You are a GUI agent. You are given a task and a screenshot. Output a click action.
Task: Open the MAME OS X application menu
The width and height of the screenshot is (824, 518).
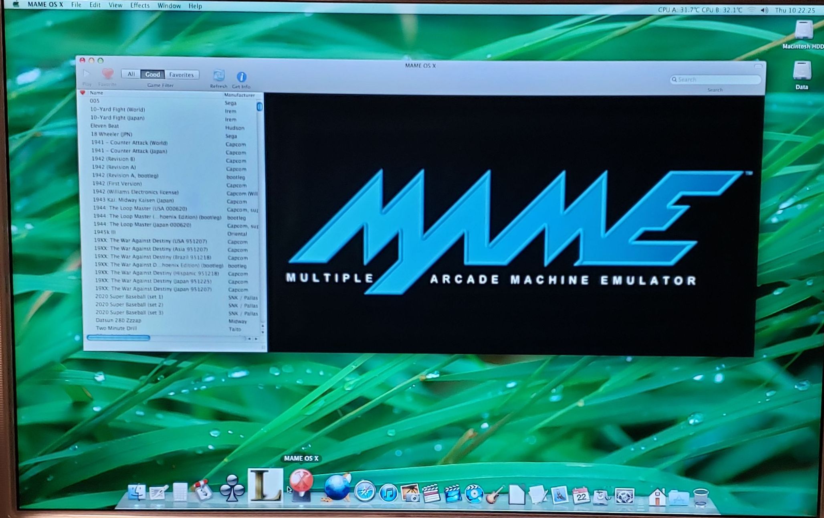45,4
